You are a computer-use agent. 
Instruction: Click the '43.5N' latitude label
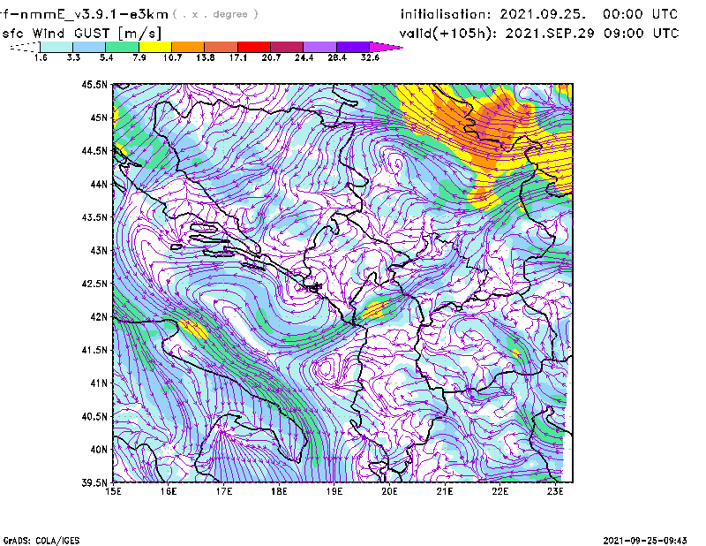point(94,217)
